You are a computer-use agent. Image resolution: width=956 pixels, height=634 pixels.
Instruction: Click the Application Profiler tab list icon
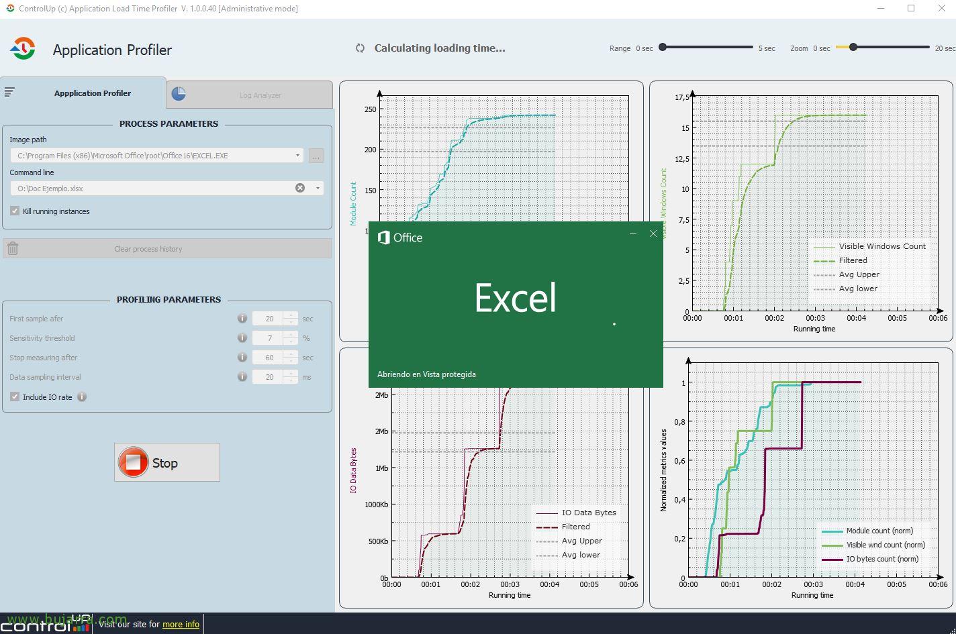[9, 93]
